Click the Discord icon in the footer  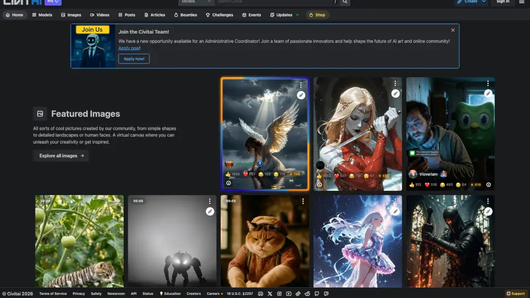click(260, 294)
